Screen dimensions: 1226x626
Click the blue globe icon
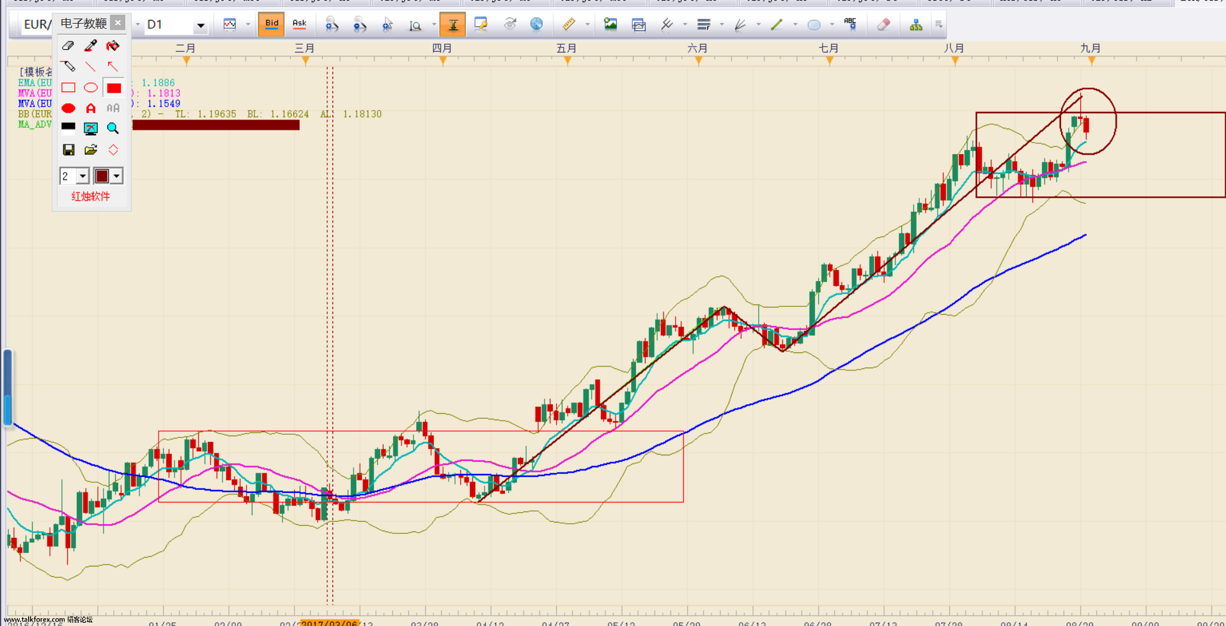537,24
